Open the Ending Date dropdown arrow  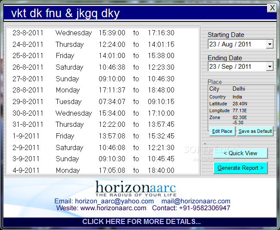pyautogui.click(x=270, y=67)
